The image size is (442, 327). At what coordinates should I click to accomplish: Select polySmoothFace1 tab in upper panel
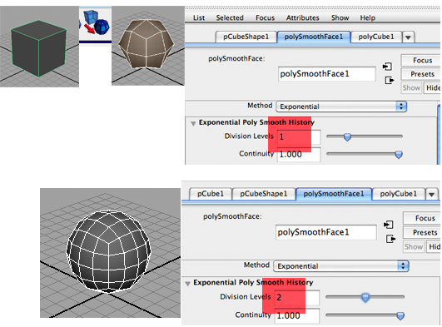(314, 37)
